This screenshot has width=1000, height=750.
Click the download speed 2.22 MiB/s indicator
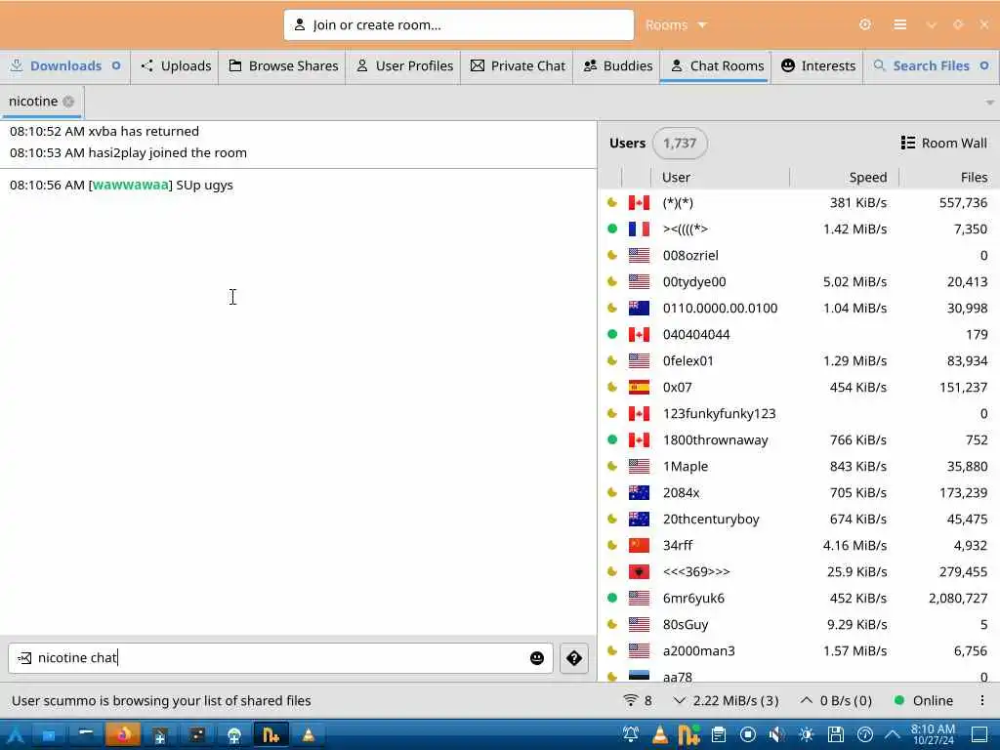(x=726, y=701)
